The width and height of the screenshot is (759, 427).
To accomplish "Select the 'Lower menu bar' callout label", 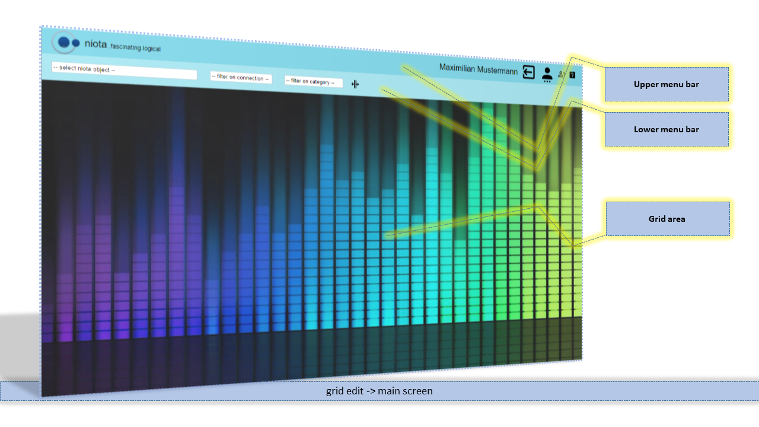I will click(666, 129).
